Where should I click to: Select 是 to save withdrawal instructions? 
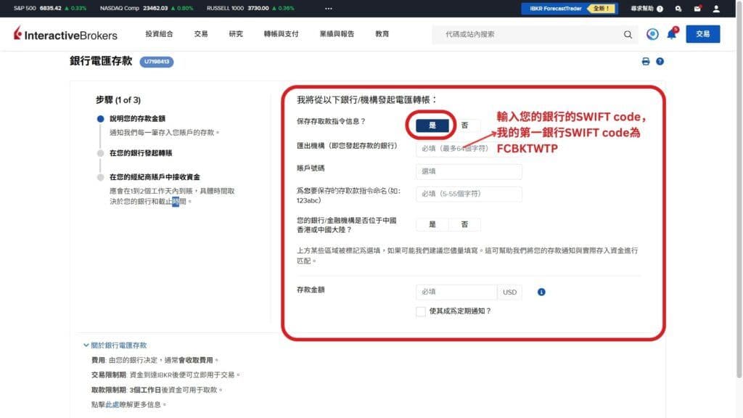[431, 125]
